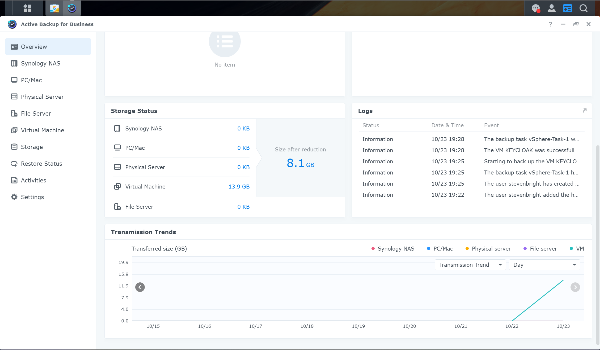
Task: Open the widgets panel icon
Action: point(567,8)
